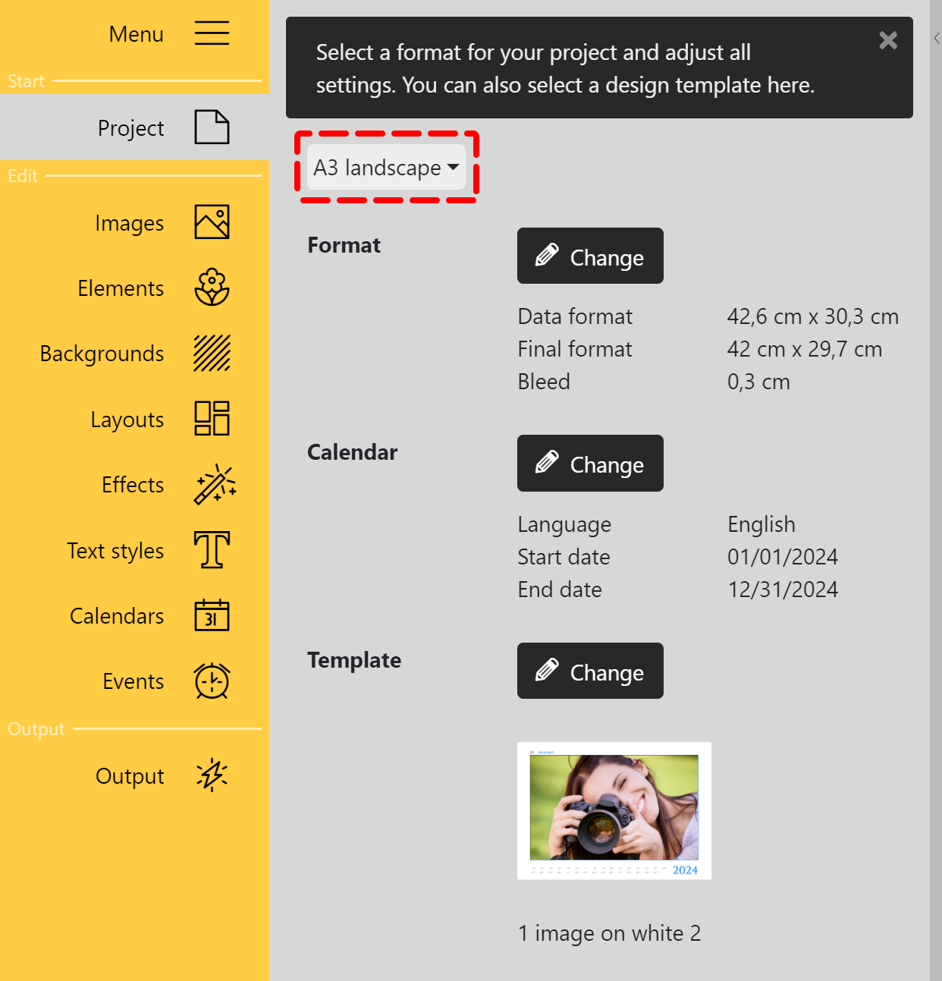The image size is (942, 981).
Task: Choose the Backgrounds menu label
Action: click(x=102, y=354)
